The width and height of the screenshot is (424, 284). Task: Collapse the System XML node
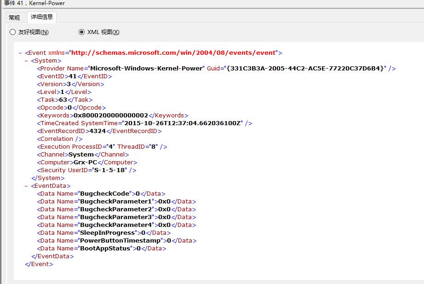(x=26, y=61)
